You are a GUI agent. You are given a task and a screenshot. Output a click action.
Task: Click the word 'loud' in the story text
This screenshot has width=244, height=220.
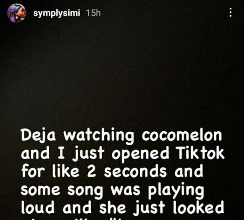tap(38, 207)
